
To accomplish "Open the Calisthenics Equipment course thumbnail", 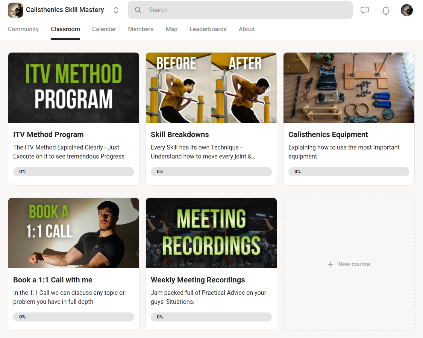I will 349,88.
